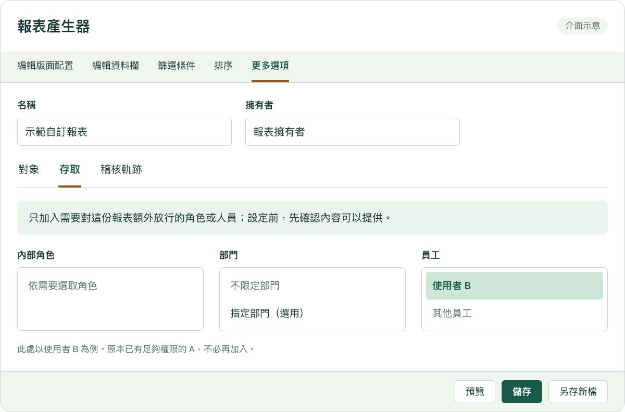Click the 名稱 input field

click(x=124, y=132)
